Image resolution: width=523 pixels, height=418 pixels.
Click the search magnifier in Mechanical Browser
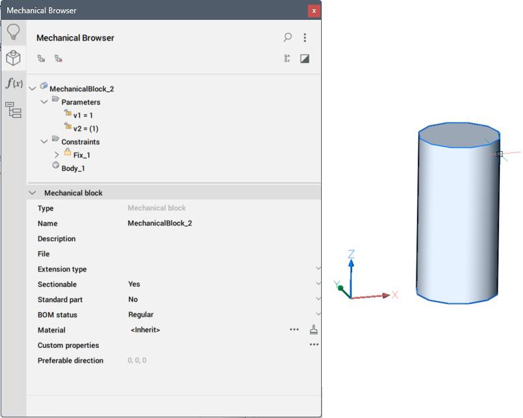pos(287,38)
